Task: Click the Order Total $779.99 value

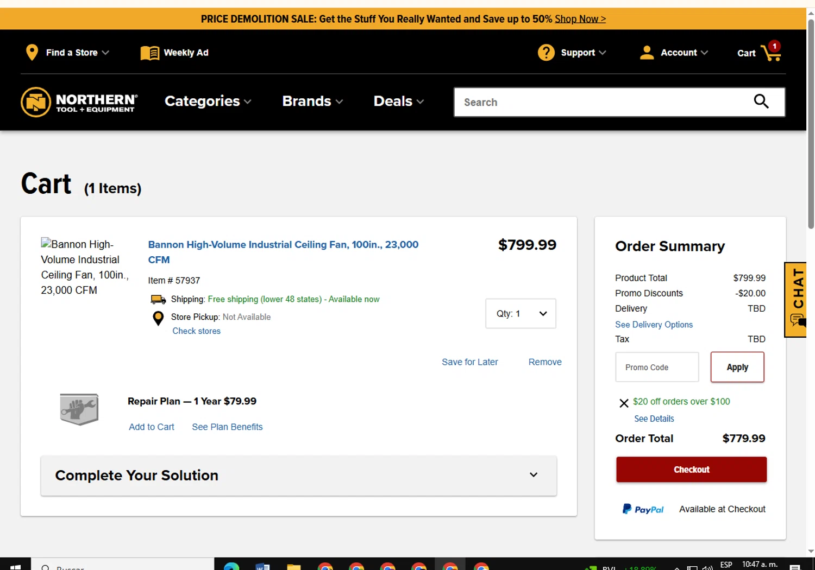Action: 744,439
